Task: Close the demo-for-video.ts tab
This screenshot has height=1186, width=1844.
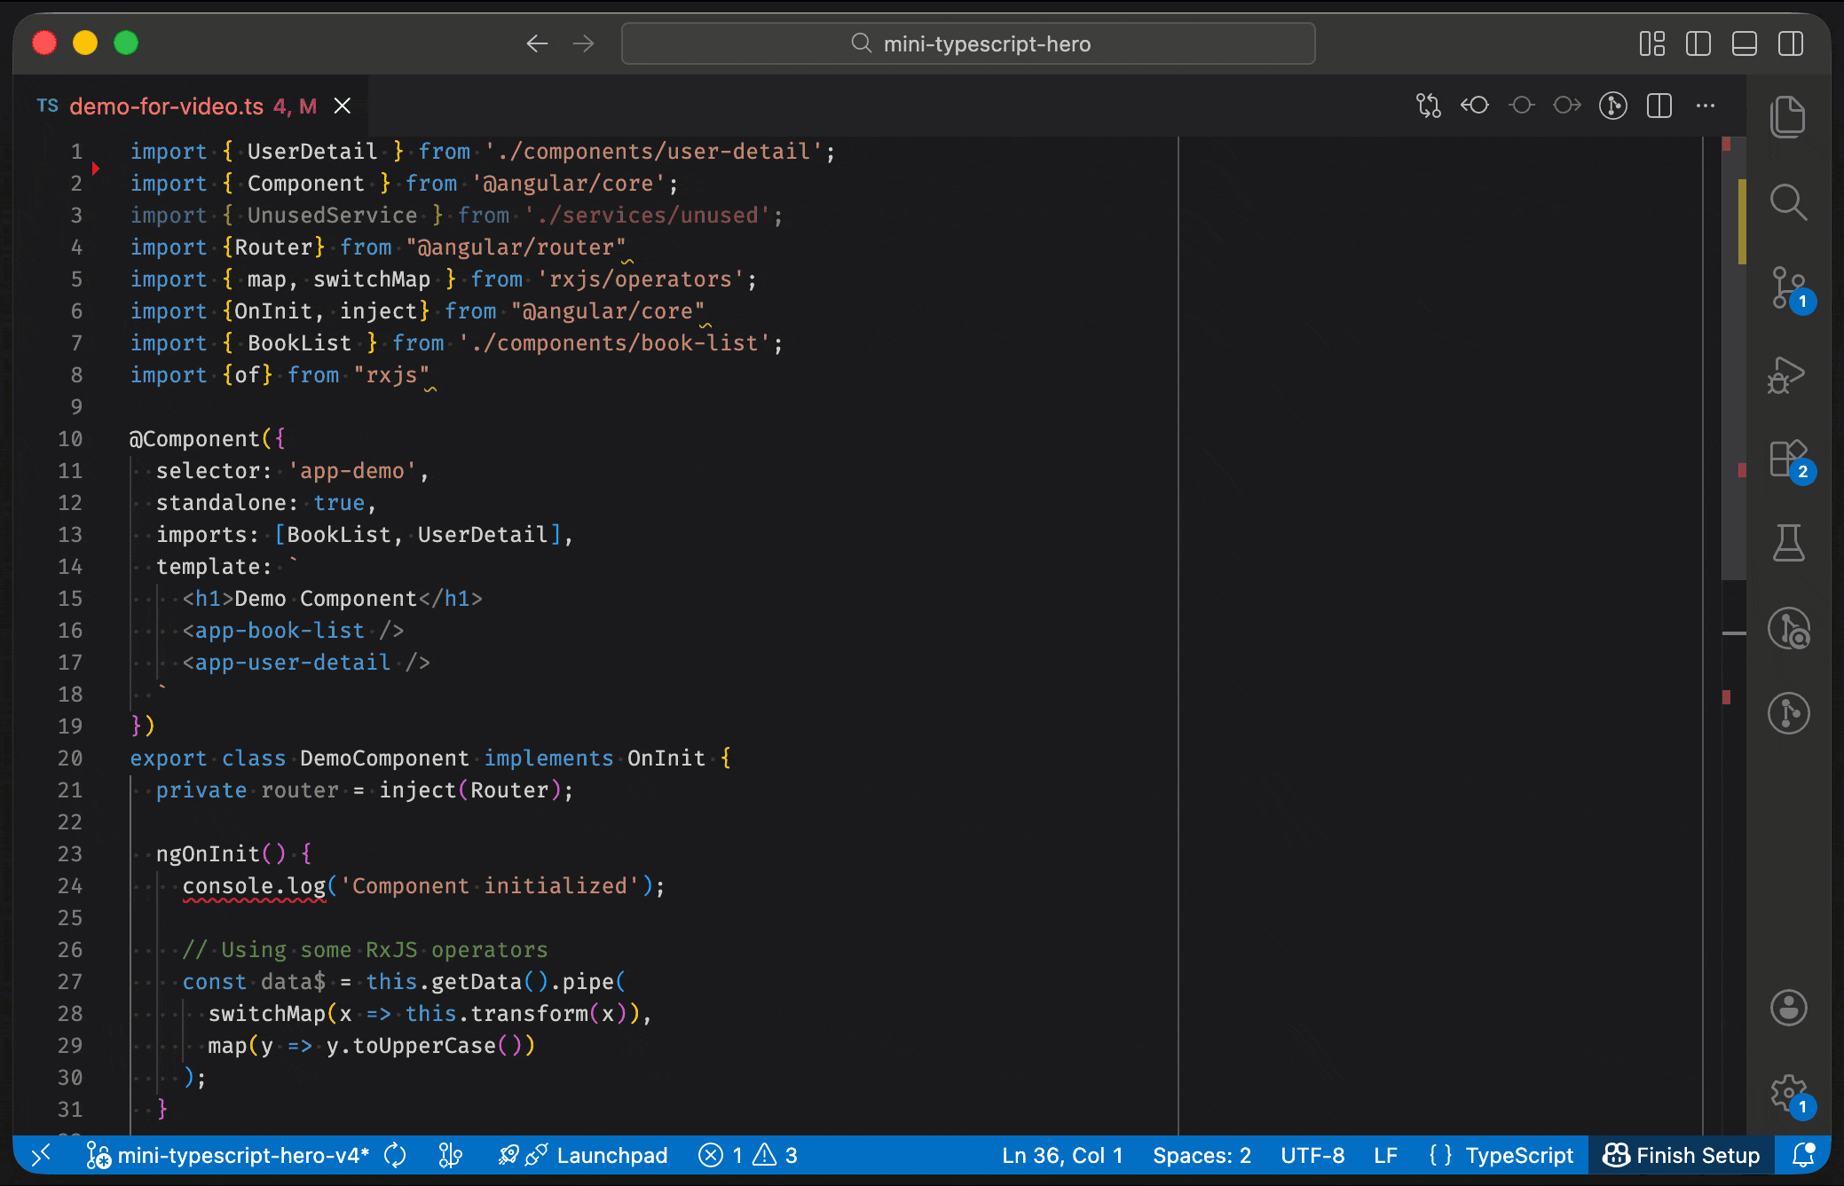Action: (x=342, y=106)
